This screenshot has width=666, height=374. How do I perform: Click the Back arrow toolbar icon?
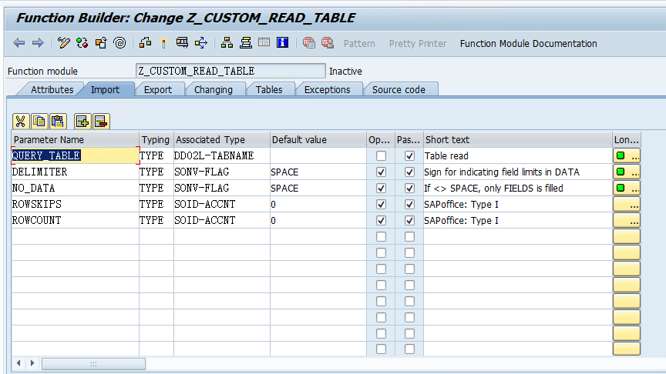point(19,43)
